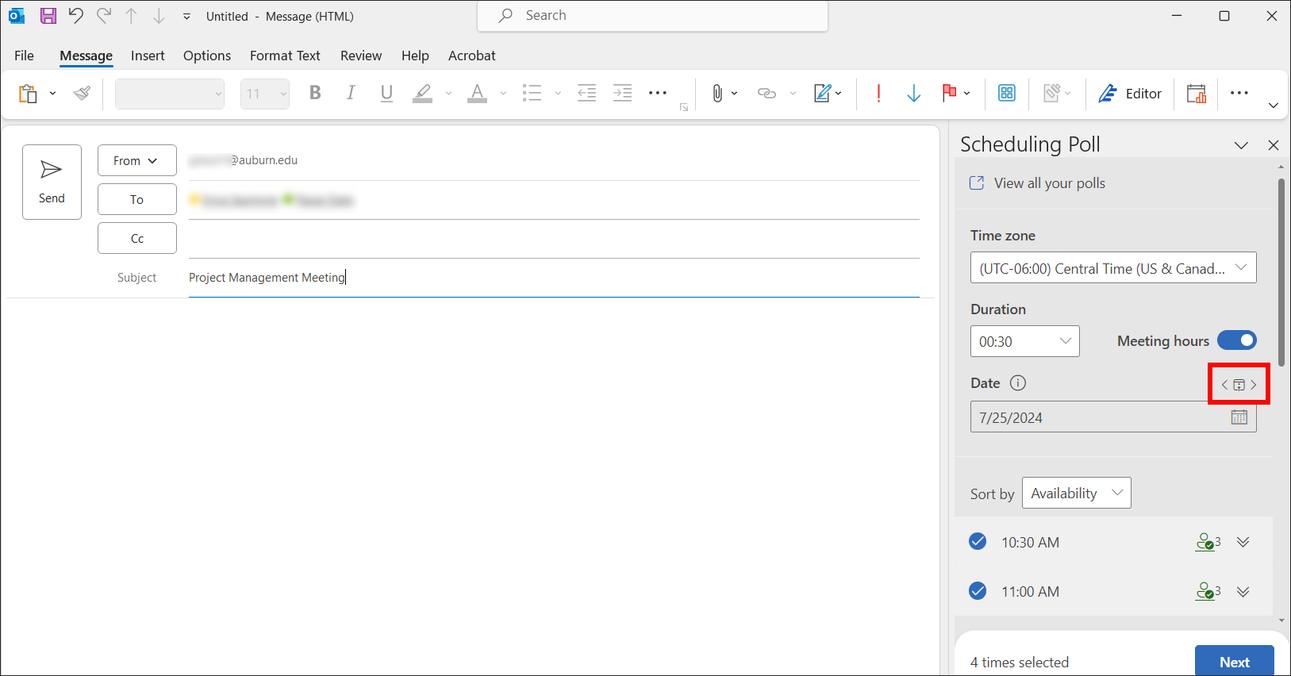The height and width of the screenshot is (676, 1291).
Task: Uncheck the 11:00 AM time slot
Action: pyautogui.click(x=978, y=591)
